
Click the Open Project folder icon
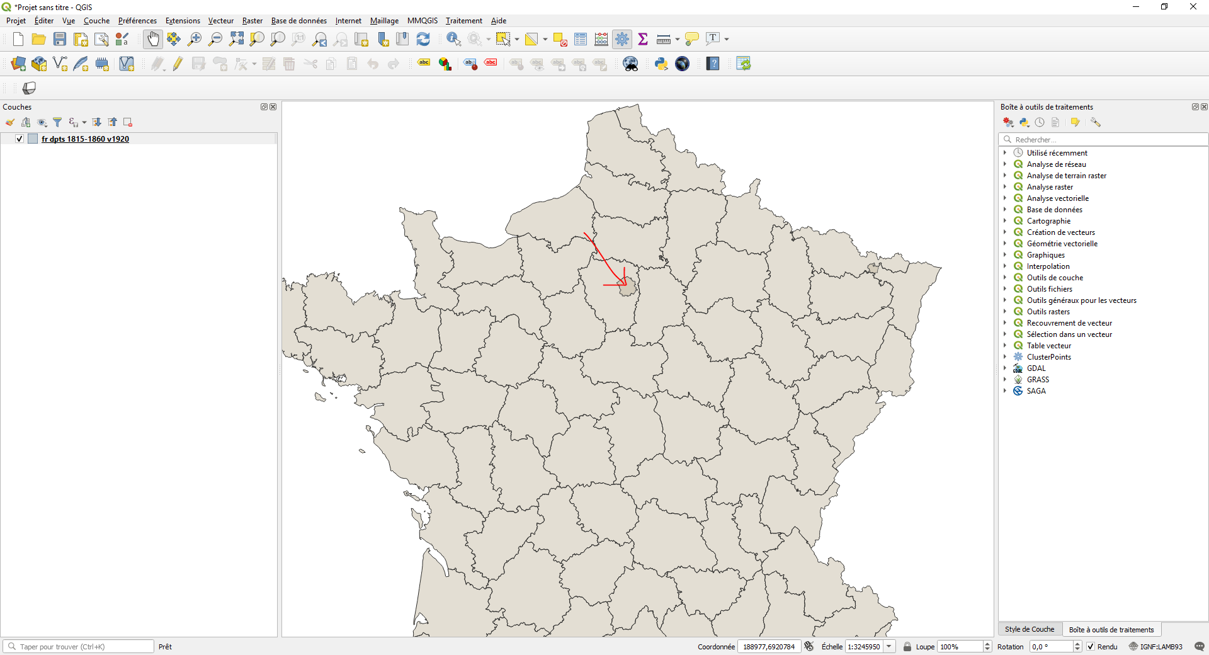(x=39, y=39)
